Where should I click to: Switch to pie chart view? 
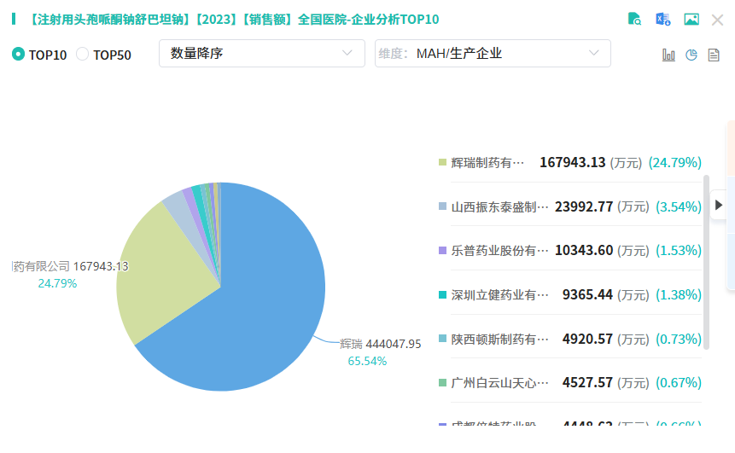click(x=691, y=55)
